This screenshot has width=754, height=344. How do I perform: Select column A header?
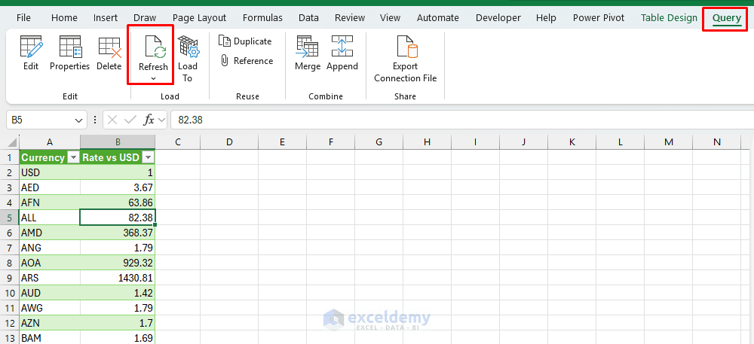[50, 142]
